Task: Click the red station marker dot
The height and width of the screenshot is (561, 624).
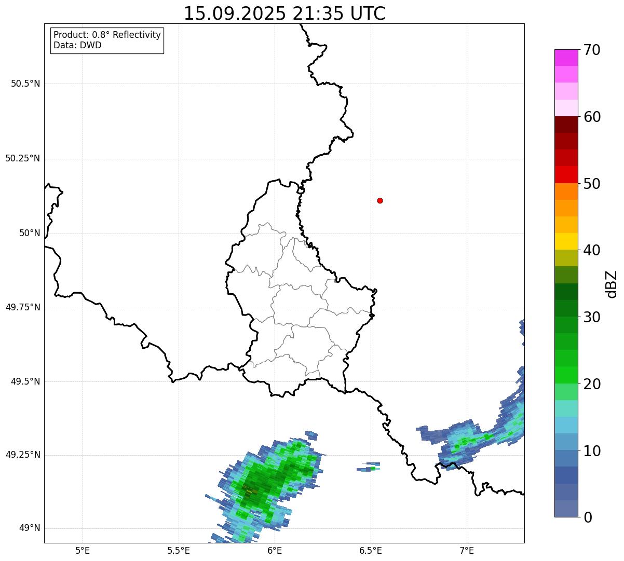Action: click(380, 200)
